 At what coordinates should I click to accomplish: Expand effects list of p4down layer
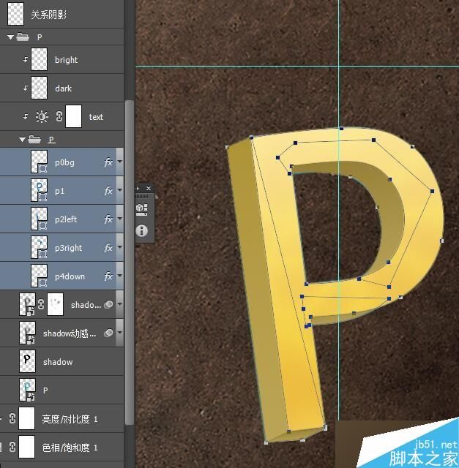pyautogui.click(x=120, y=276)
